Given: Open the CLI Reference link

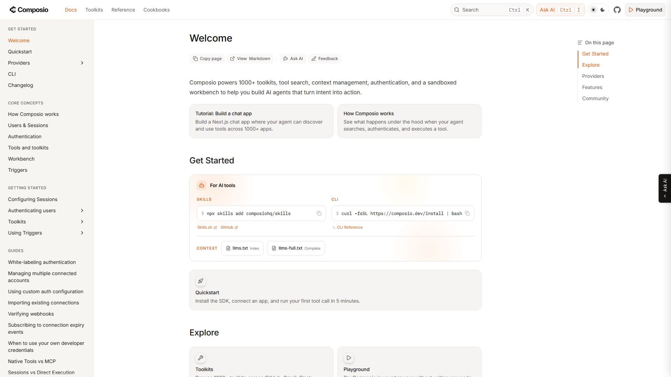Looking at the screenshot, I should pyautogui.click(x=347, y=227).
